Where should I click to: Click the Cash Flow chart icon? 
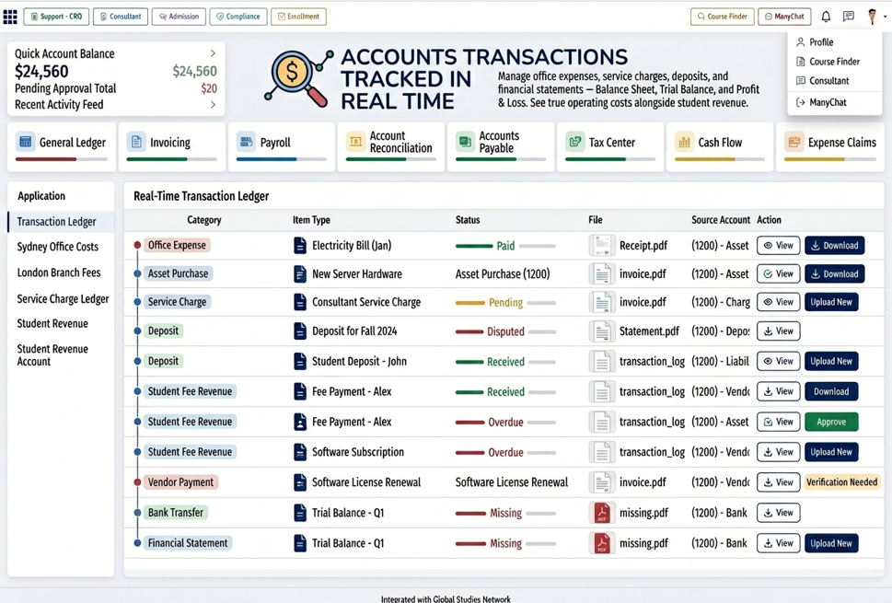coord(684,142)
